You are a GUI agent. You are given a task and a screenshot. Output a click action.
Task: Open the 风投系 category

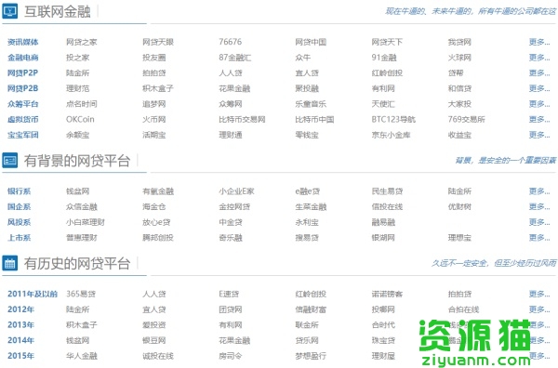(19, 222)
